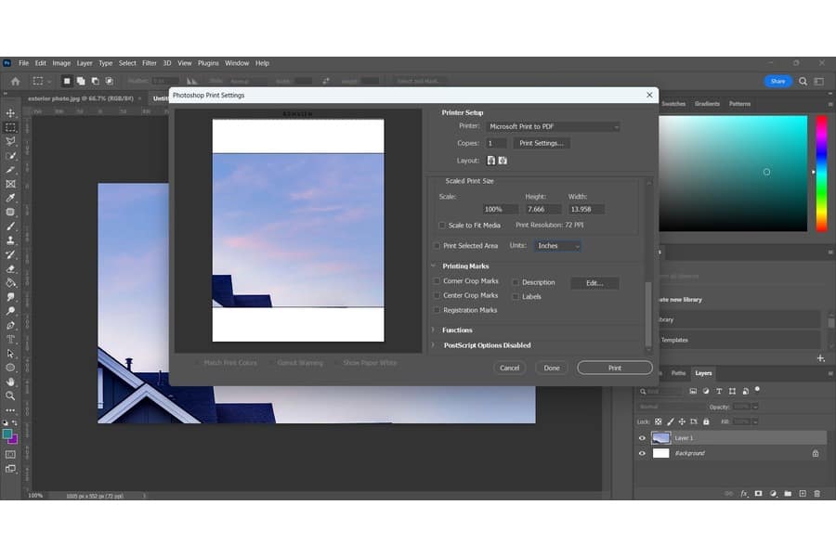
Task: Switch to the exterior photo.jpg document tab
Action: (x=81, y=98)
